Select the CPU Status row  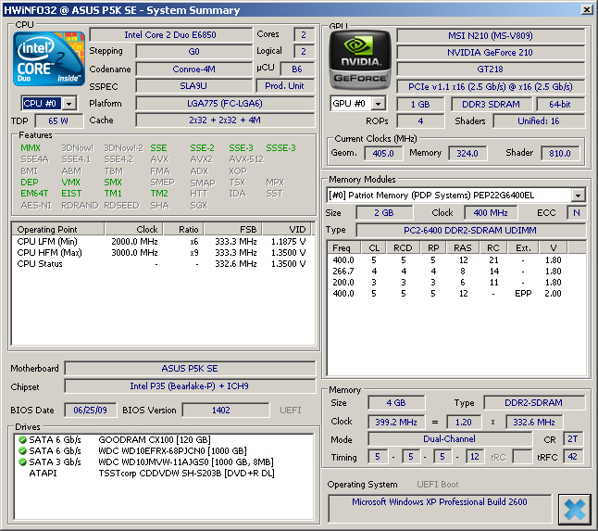point(163,264)
